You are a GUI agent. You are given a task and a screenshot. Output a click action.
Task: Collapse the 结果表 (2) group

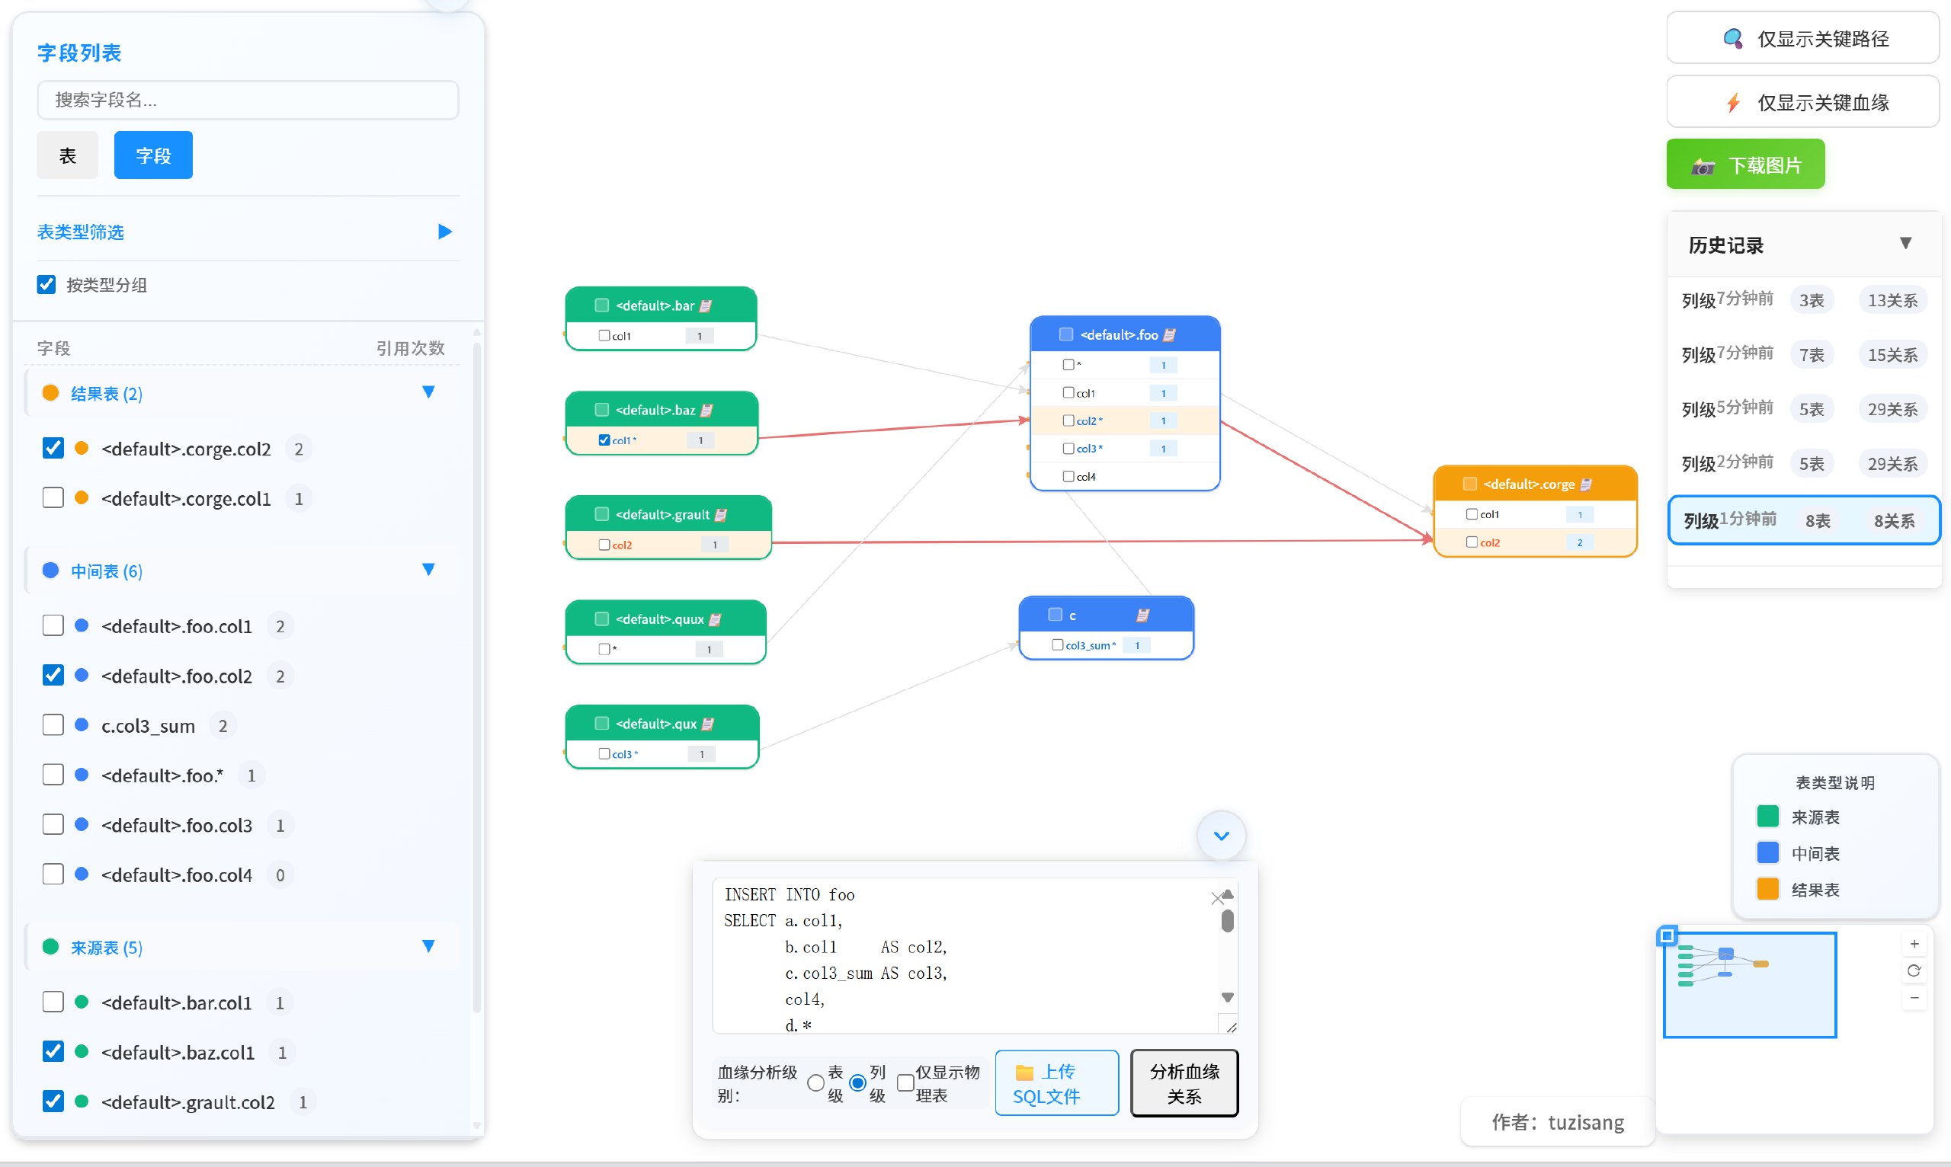click(x=428, y=392)
